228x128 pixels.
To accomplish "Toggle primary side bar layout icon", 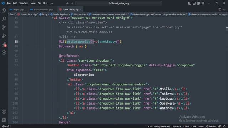I will (x=190, y=3).
